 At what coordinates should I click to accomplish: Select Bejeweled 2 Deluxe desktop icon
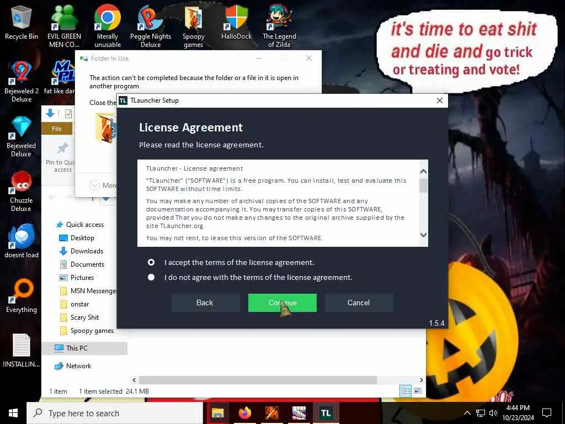coord(22,82)
